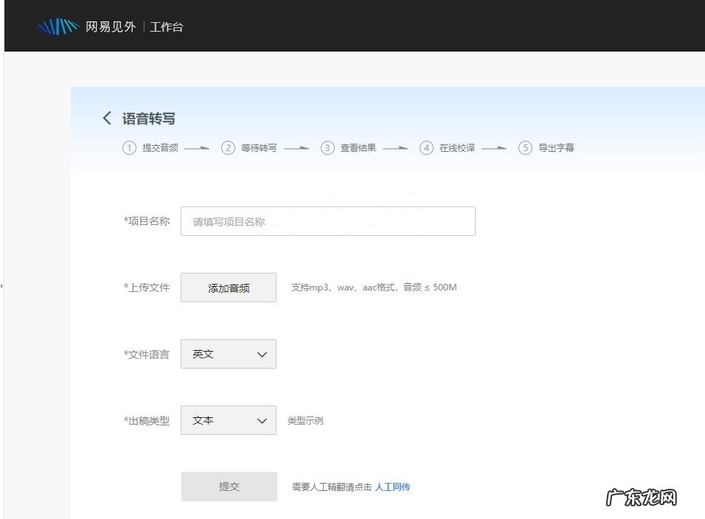Viewport: 705px width, 519px height.
Task: Go back using the arrow beside 语音转写
Action: tap(108, 118)
